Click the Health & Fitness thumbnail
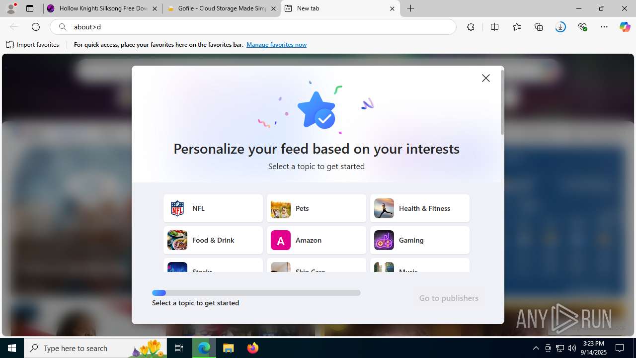This screenshot has height=358, width=636. click(x=384, y=208)
